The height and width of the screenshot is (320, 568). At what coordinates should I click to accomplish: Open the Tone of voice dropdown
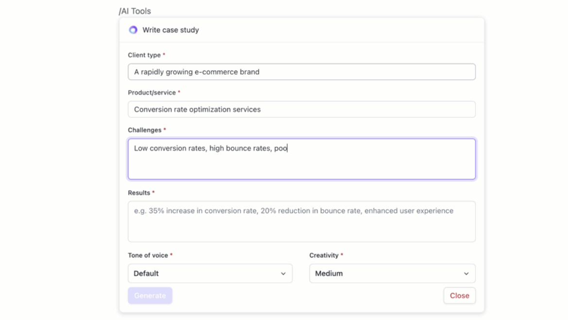click(x=210, y=273)
